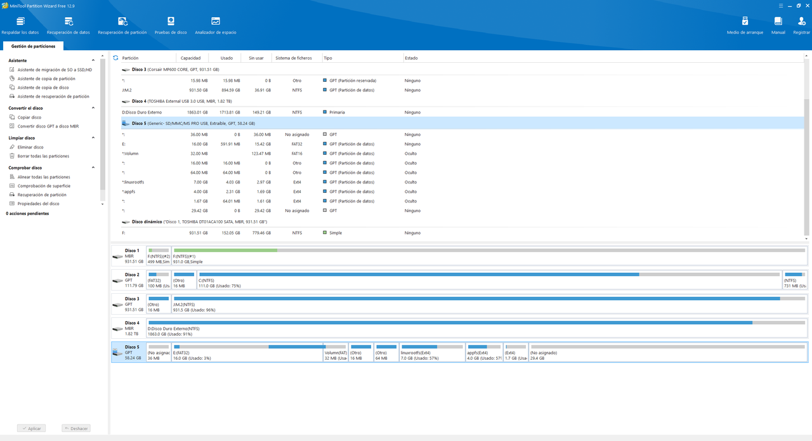Collapse the Convertir el disco section

pos(94,108)
